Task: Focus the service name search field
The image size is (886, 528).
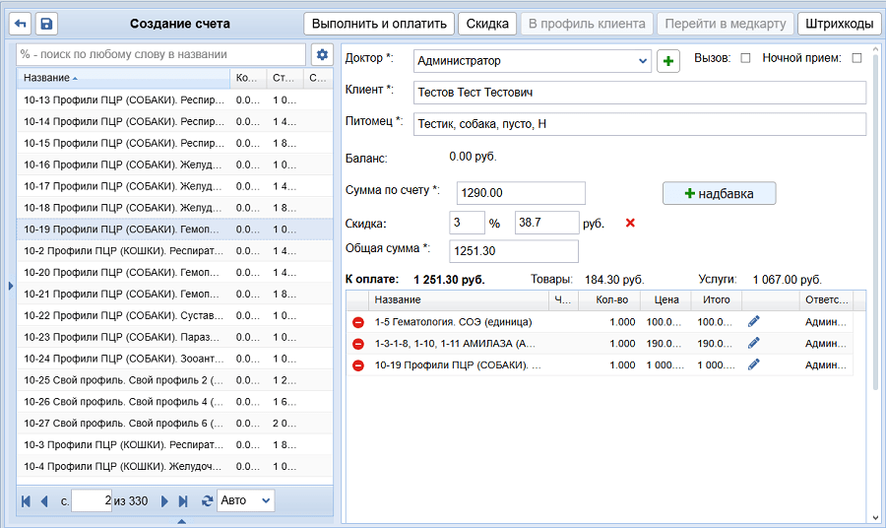Action: pyautogui.click(x=161, y=54)
